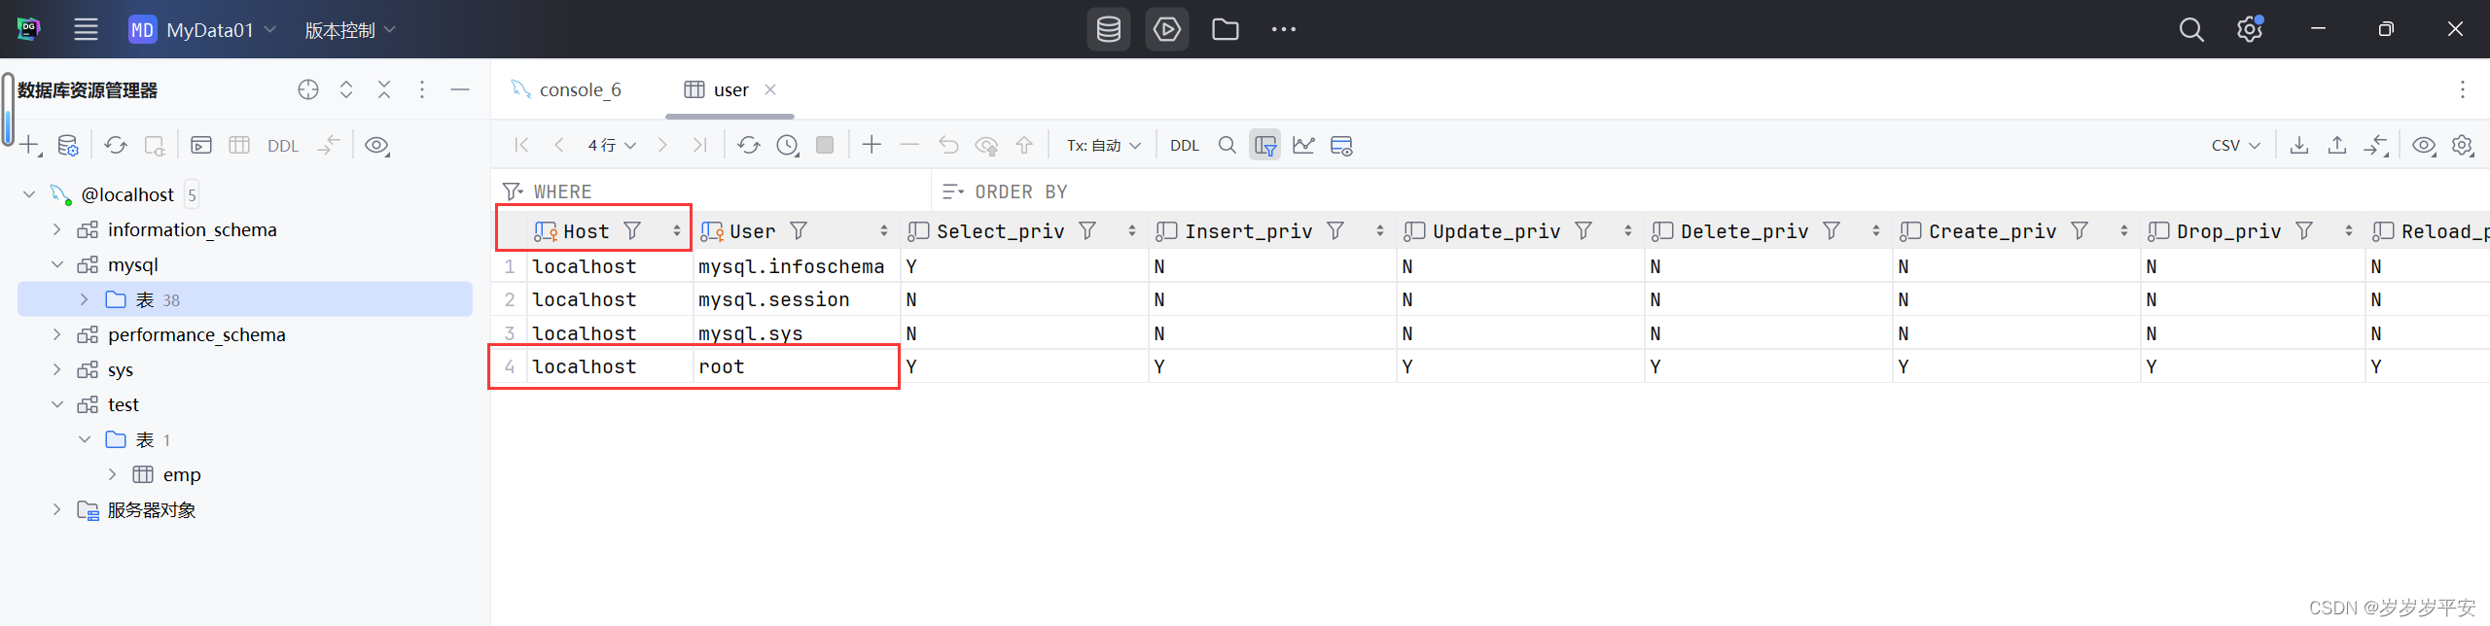Show more tool windows ellipsis
2490x626 pixels.
(1283, 29)
